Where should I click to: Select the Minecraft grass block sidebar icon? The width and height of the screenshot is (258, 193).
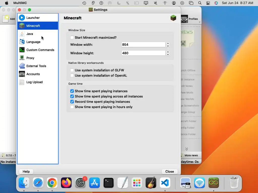(22, 26)
